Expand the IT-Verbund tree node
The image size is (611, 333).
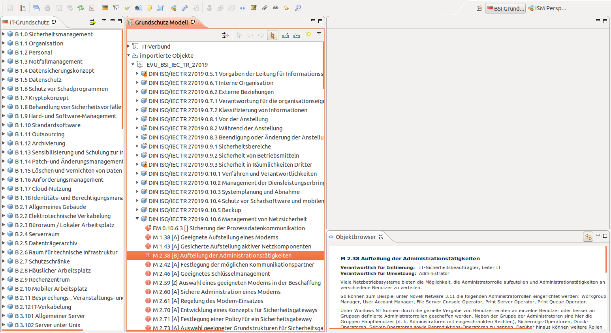(x=129, y=46)
